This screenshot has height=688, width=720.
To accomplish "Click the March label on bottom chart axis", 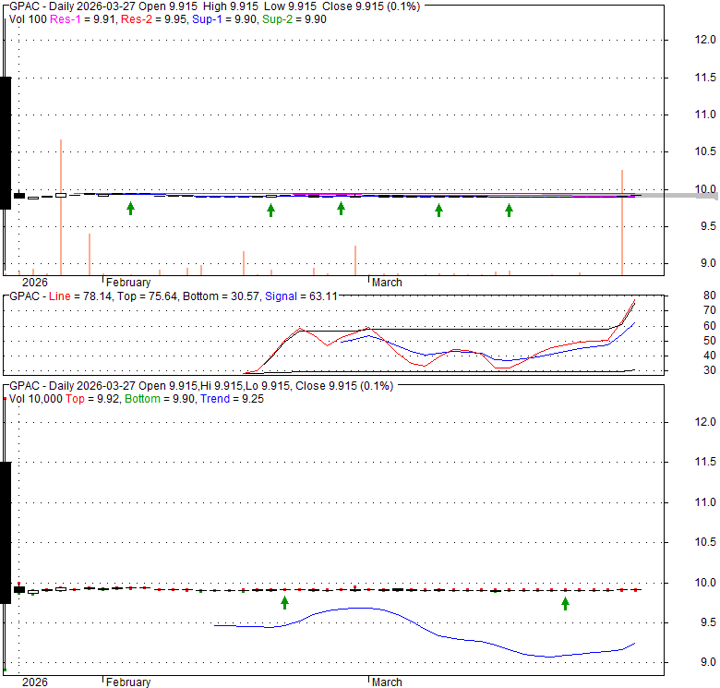I will click(387, 682).
